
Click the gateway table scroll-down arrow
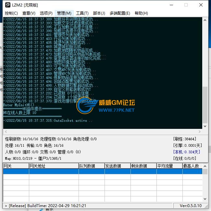point(205,199)
